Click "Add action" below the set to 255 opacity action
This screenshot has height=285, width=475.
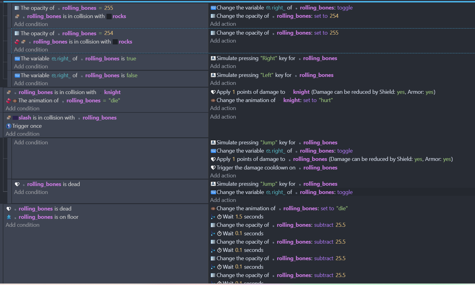coord(223,41)
